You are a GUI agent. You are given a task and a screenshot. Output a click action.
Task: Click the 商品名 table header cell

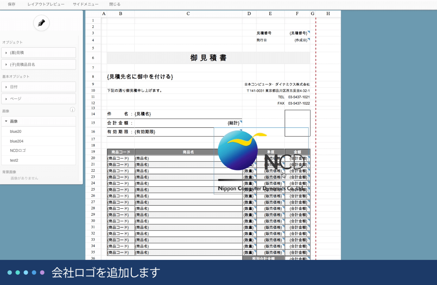tap(188, 152)
